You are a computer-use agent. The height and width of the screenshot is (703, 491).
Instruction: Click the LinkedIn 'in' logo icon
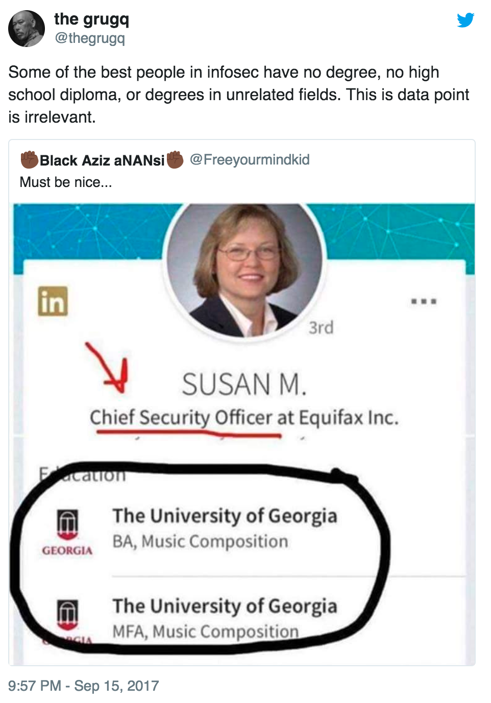click(53, 301)
